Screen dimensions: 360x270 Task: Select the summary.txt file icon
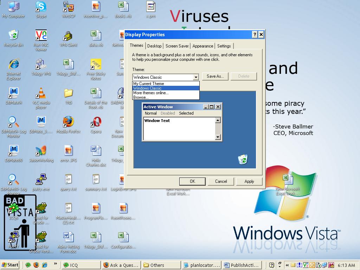[x=96, y=182]
